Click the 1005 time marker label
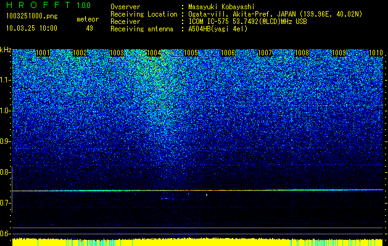This screenshot has width=388, height=246. coord(191,53)
